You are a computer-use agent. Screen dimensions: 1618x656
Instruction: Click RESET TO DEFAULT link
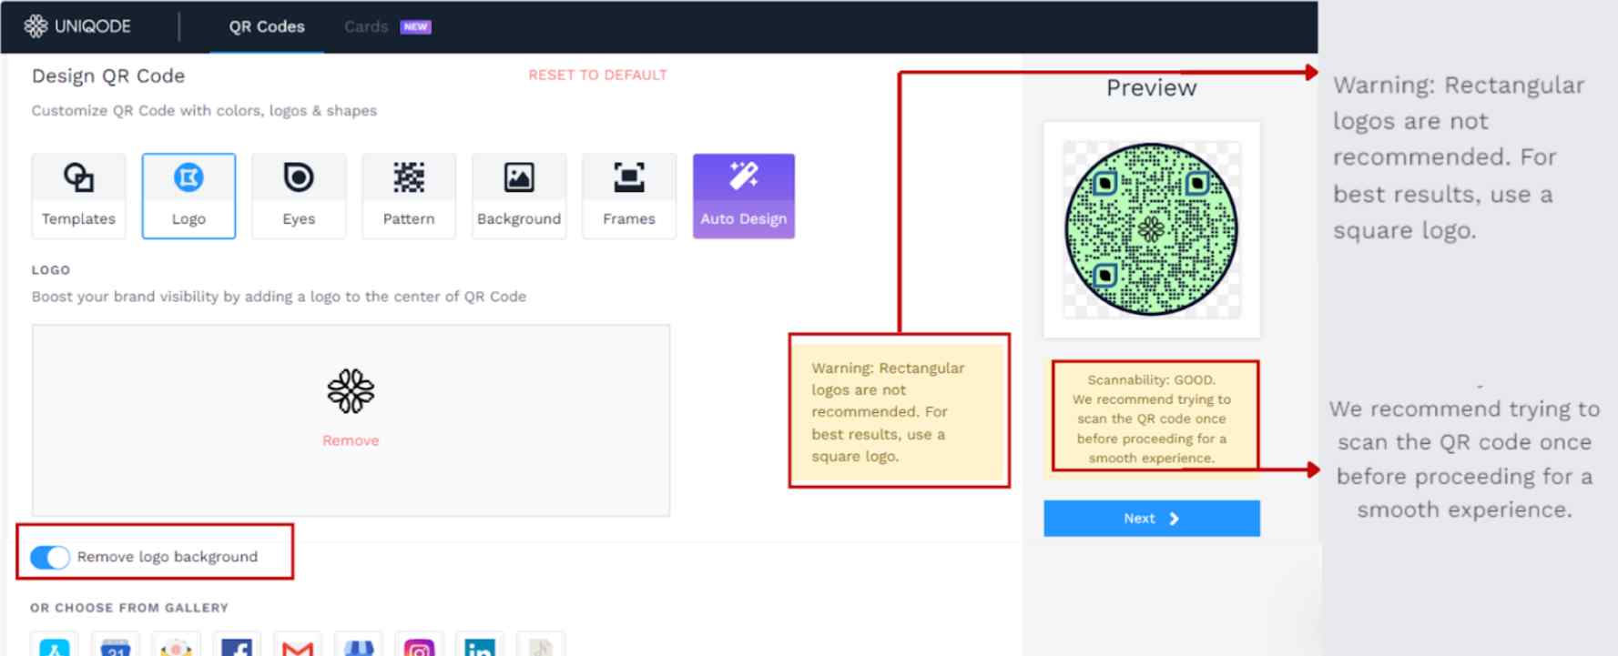click(x=597, y=75)
